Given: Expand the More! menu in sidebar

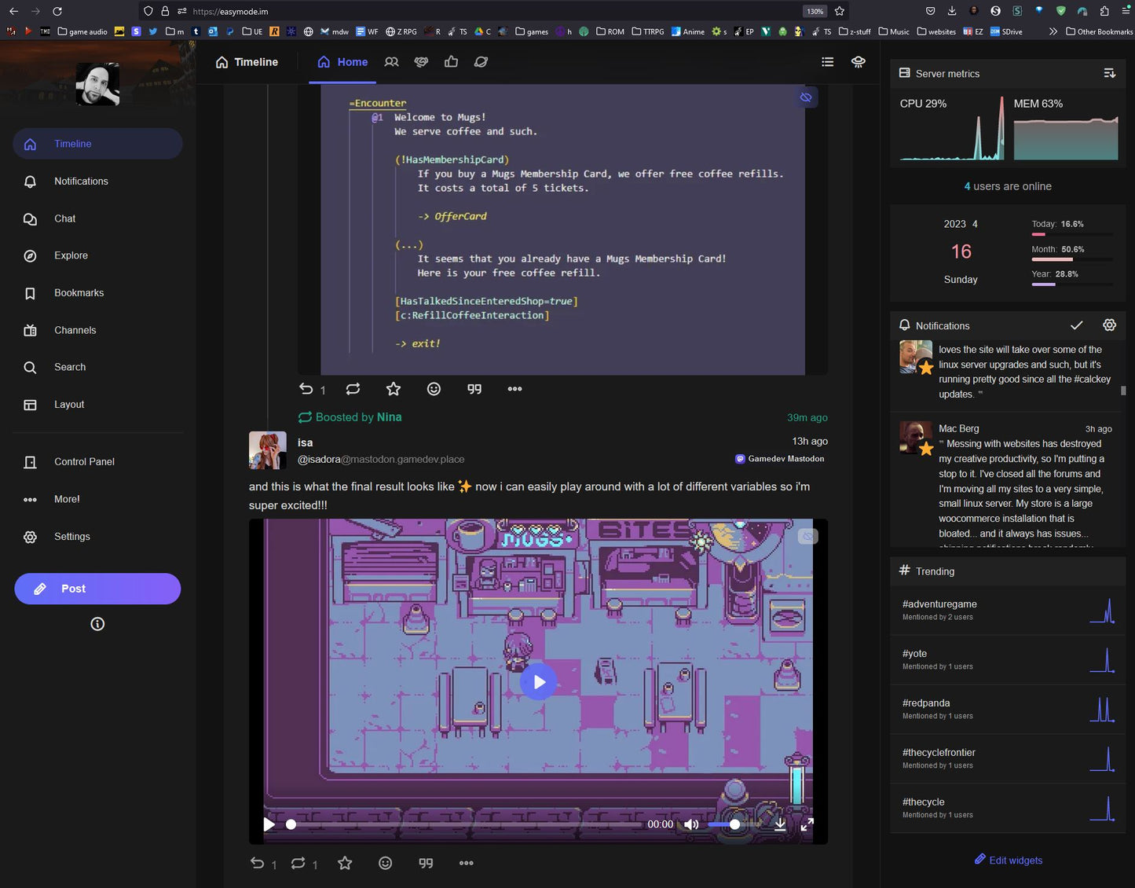Looking at the screenshot, I should click(x=67, y=499).
